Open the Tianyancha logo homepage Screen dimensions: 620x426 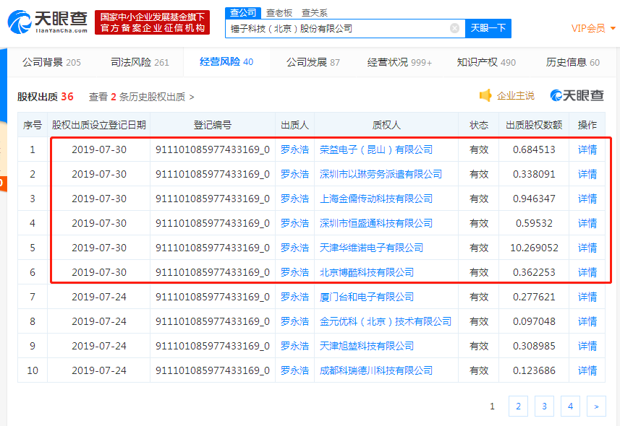click(48, 22)
